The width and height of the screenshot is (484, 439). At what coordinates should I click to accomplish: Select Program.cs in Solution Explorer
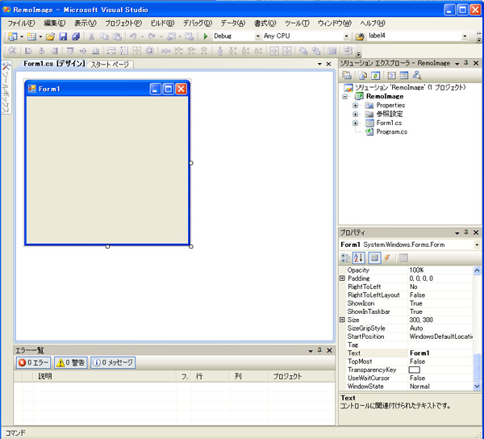click(x=391, y=132)
